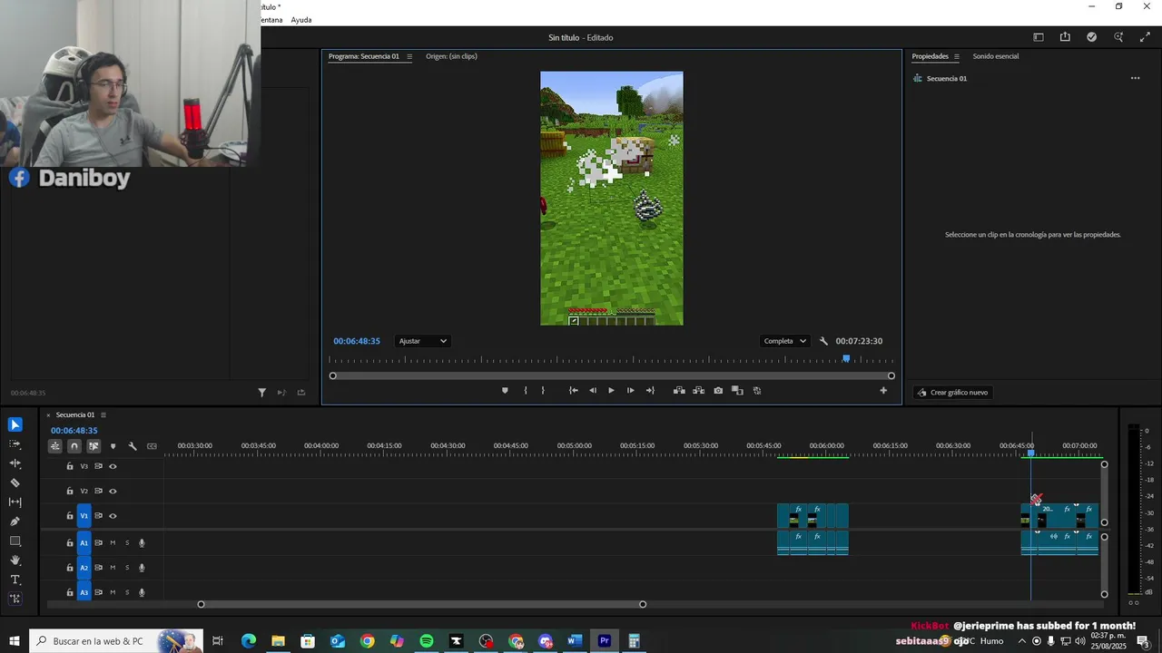Click the Program monitor timecode 00:06:48:35
Image resolution: width=1162 pixels, height=653 pixels.
357,341
